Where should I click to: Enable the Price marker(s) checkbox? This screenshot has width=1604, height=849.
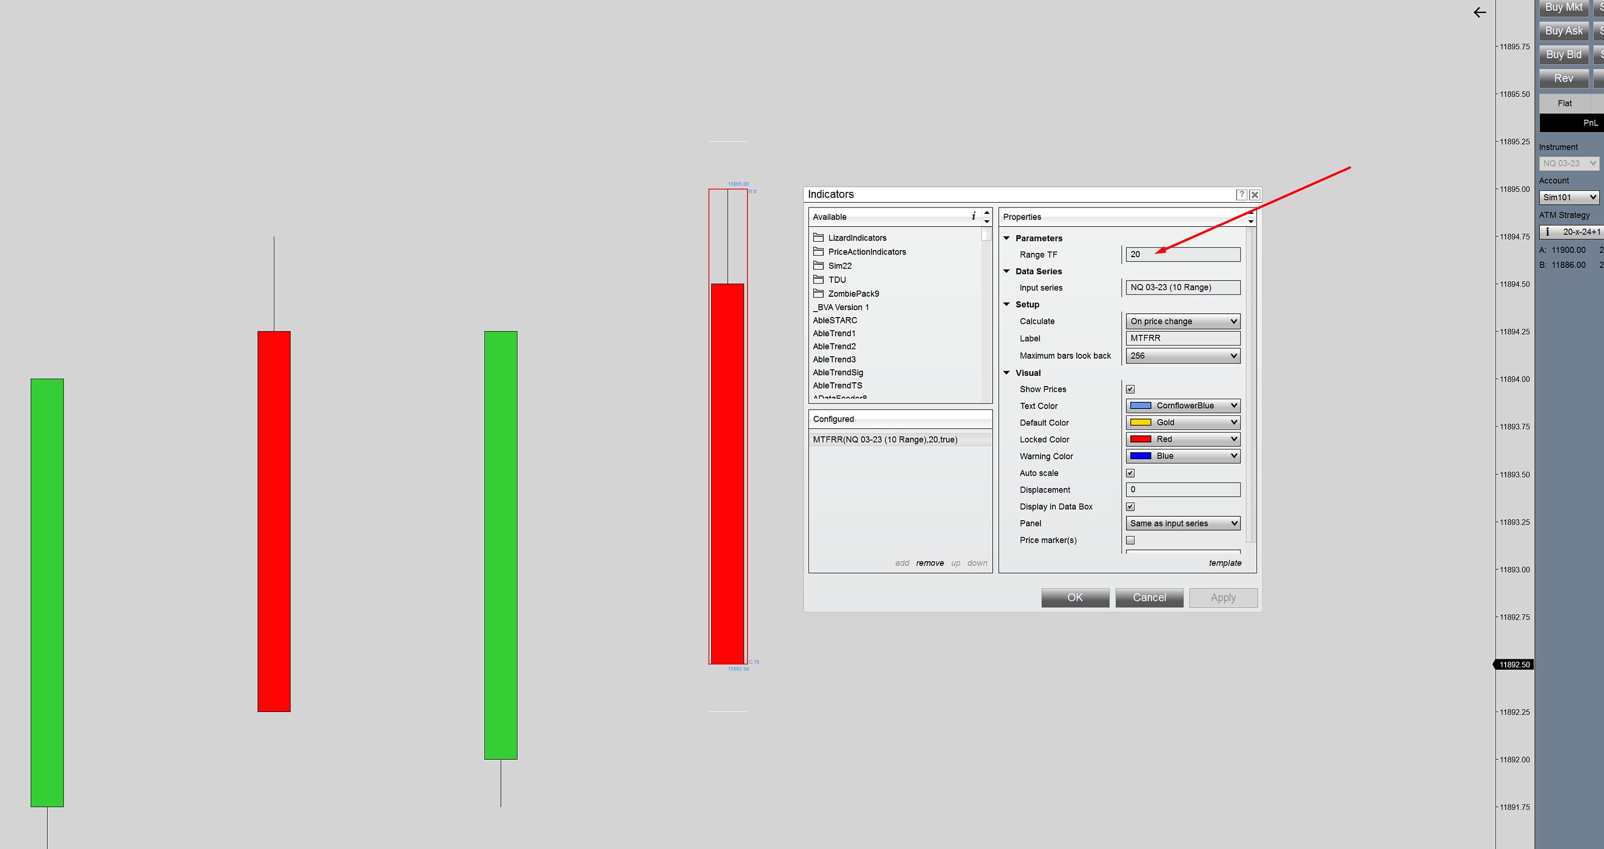(x=1131, y=539)
